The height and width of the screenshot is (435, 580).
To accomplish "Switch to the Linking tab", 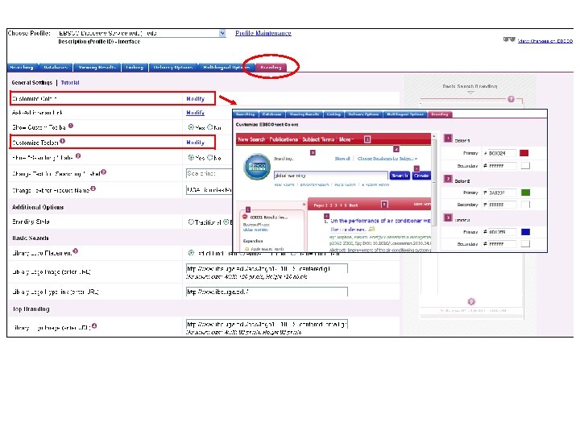I will (135, 67).
